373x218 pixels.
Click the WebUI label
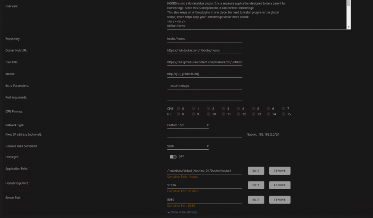tap(10, 74)
